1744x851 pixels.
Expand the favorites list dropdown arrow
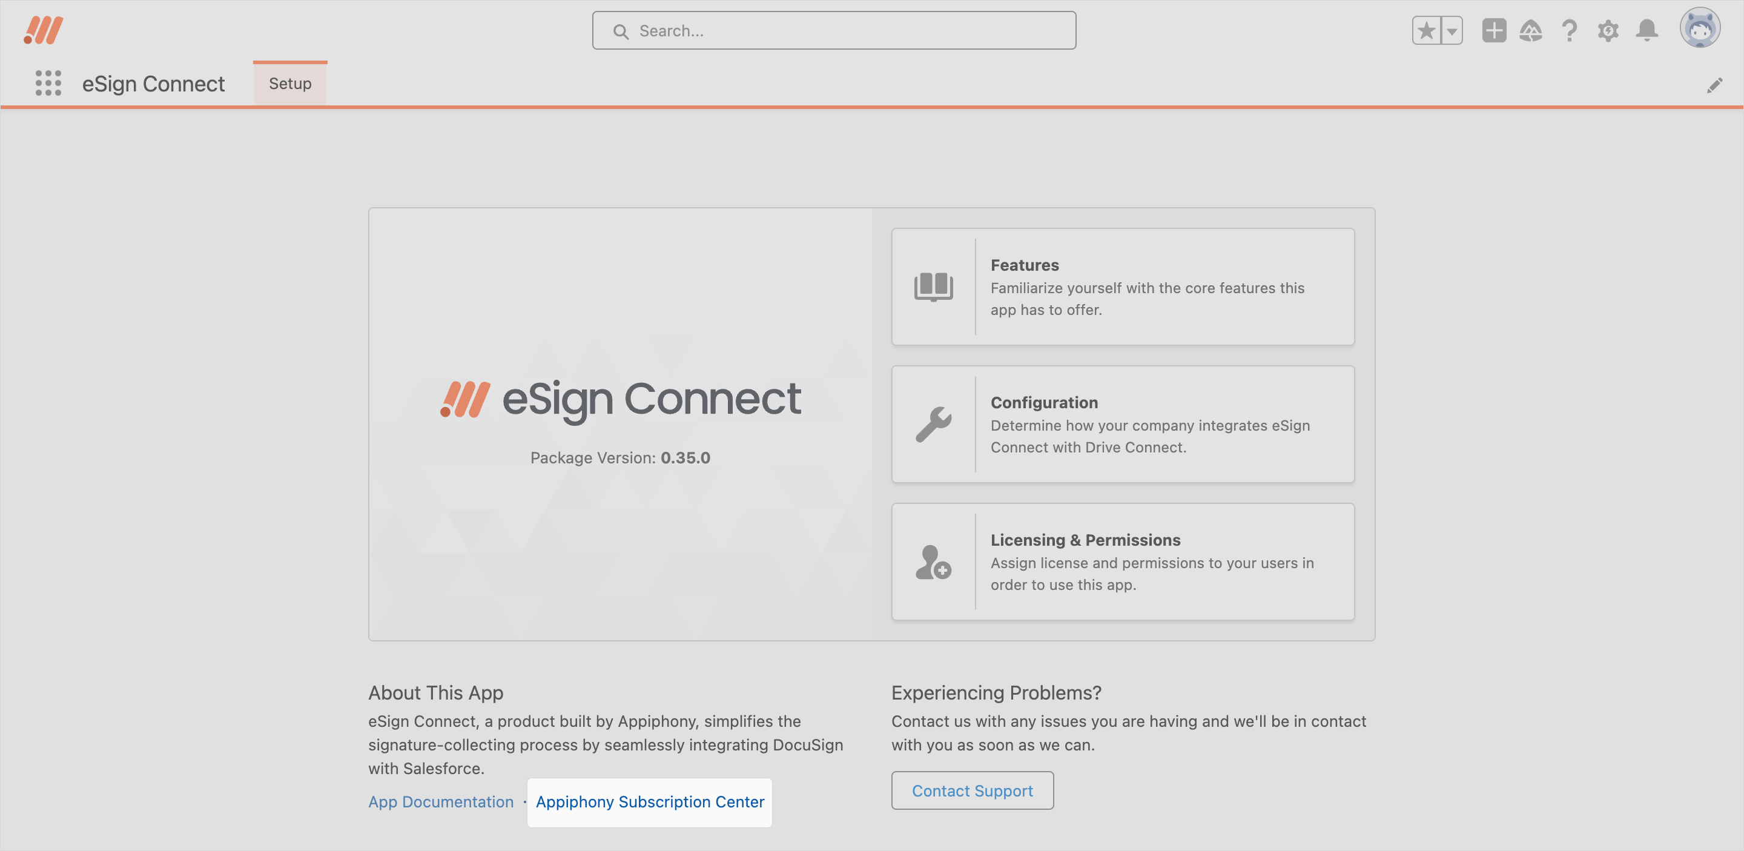1452,30
